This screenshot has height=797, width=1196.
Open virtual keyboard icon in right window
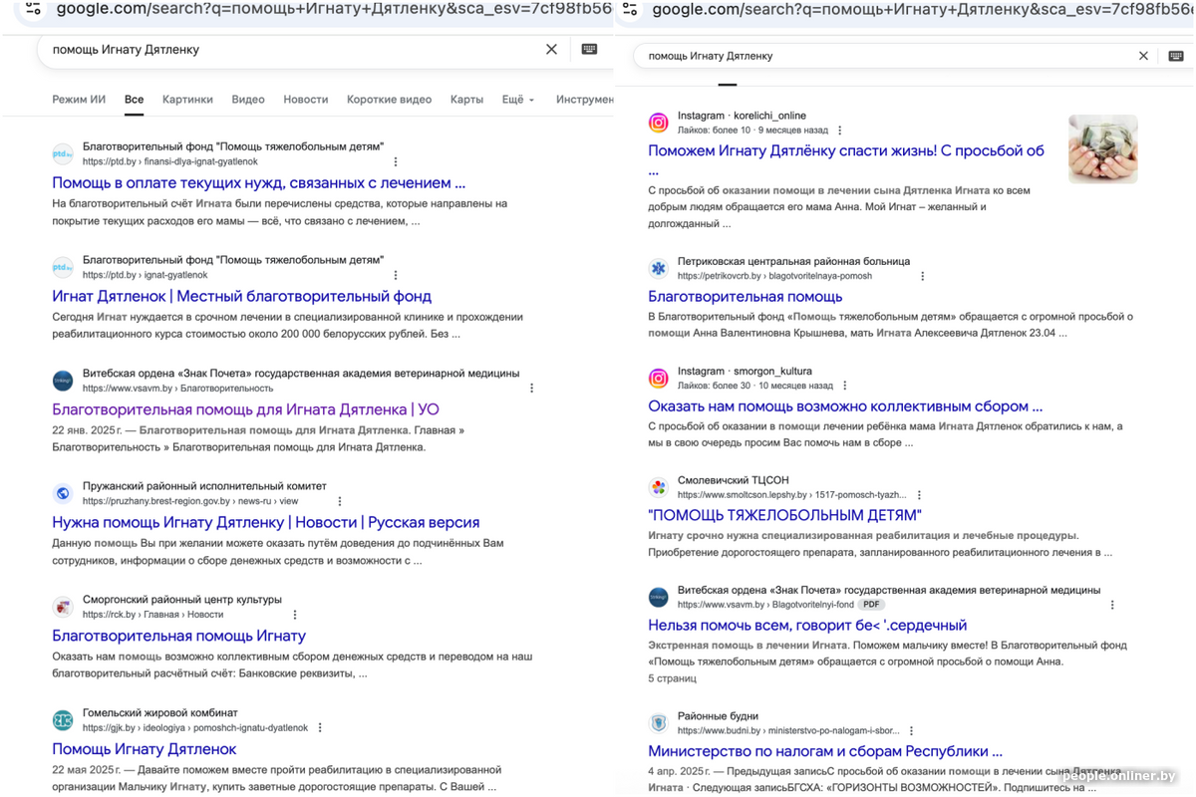point(1176,56)
